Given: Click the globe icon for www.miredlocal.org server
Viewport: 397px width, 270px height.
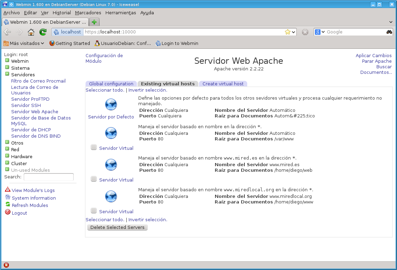Looking at the screenshot, I should click(111, 196).
